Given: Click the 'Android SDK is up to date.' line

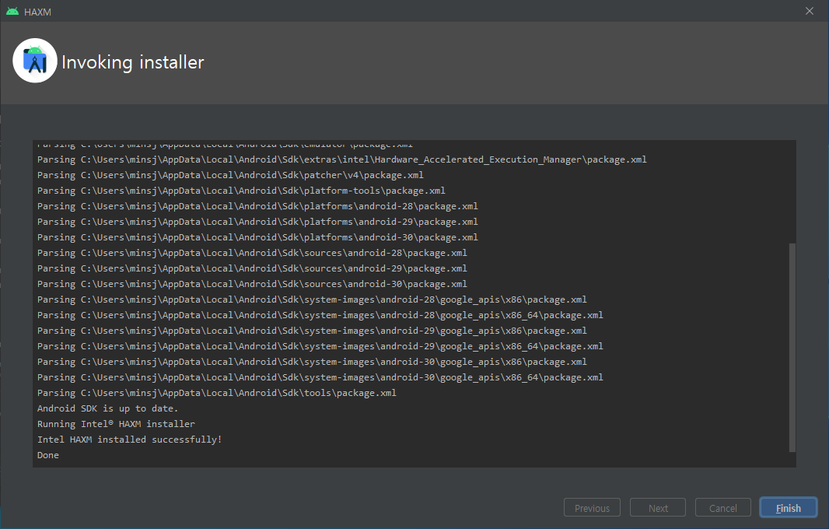Looking at the screenshot, I should pos(108,408).
